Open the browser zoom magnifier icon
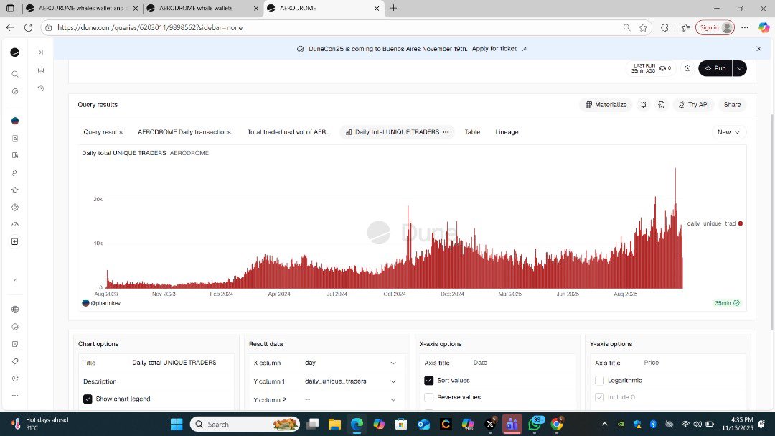This screenshot has height=436, width=775. (626, 28)
